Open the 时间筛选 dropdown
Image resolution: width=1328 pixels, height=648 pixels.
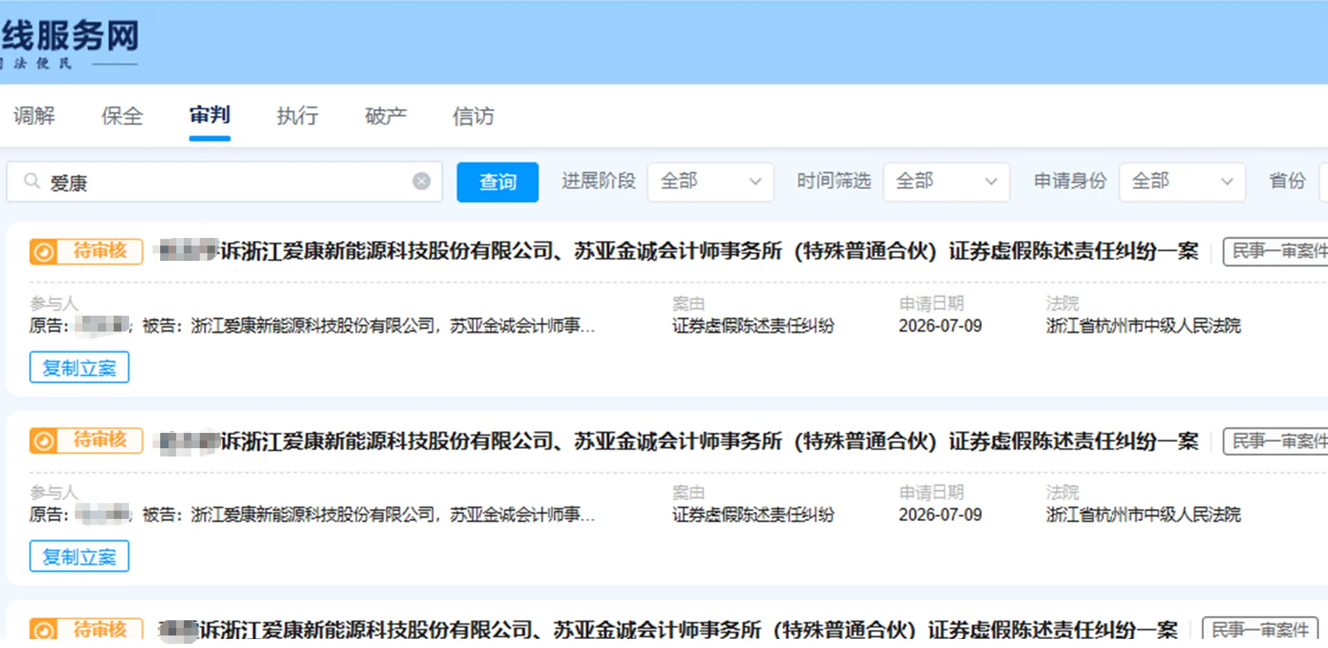946,182
